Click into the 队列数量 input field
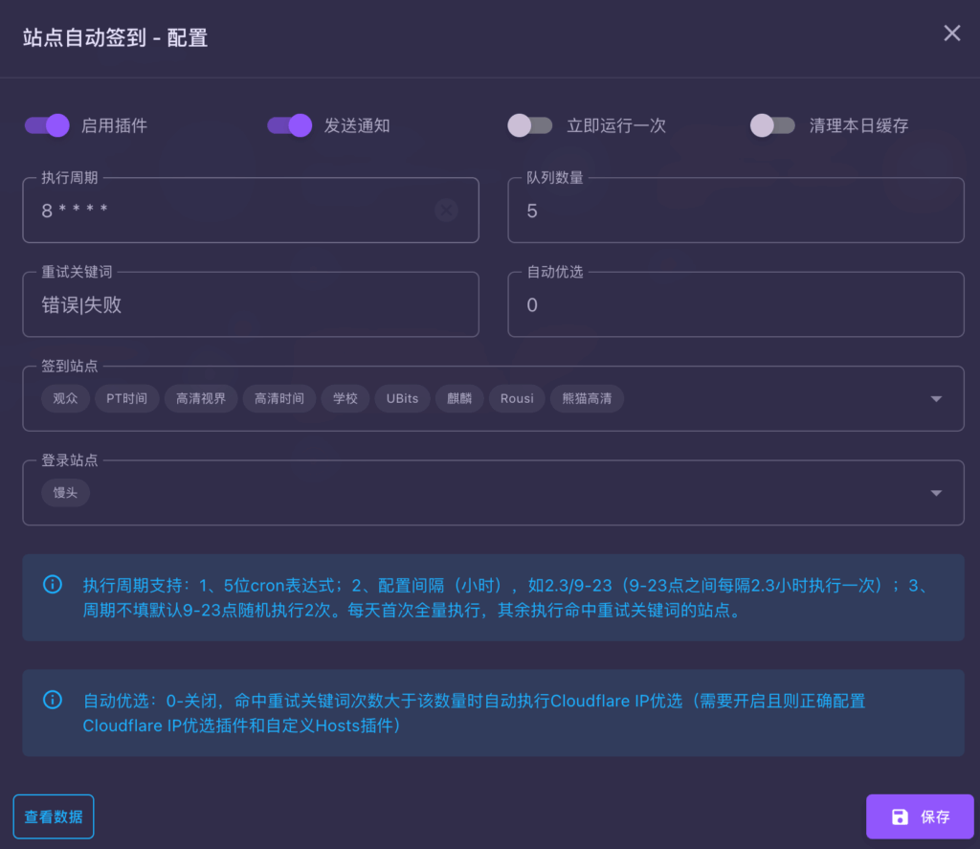The image size is (980, 849). 735,212
